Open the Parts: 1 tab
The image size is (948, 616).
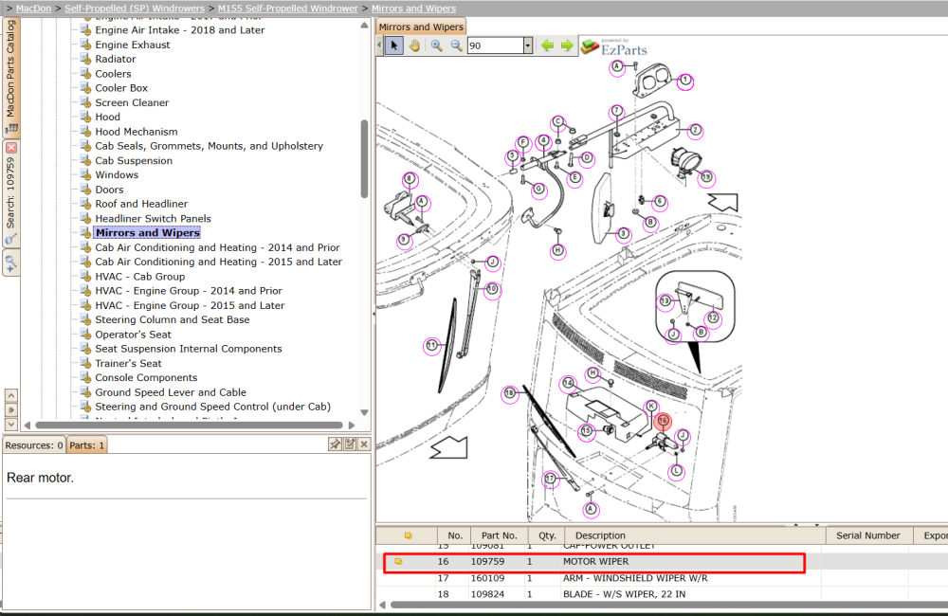click(x=86, y=444)
